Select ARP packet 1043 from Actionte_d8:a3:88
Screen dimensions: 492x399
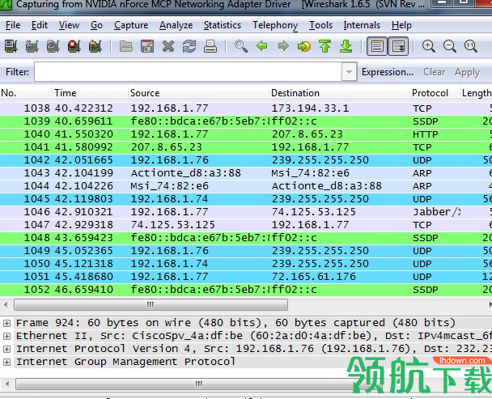point(246,173)
